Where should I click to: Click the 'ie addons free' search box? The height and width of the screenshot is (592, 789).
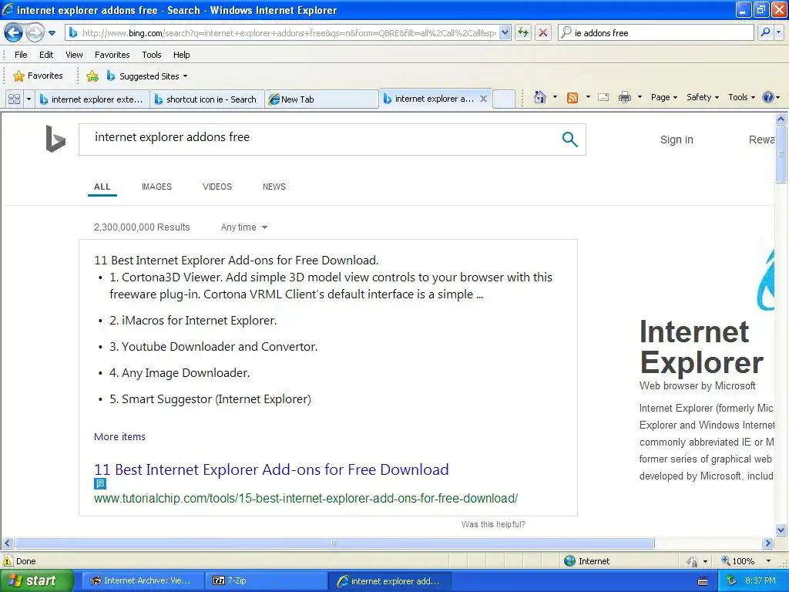pos(656,33)
